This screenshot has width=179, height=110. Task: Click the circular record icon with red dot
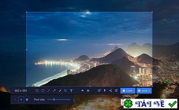pyautogui.click(x=116, y=90)
